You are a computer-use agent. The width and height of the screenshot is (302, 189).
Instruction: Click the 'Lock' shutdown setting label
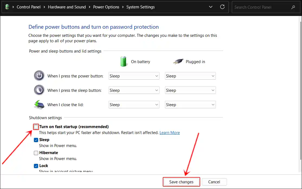[x=44, y=166]
